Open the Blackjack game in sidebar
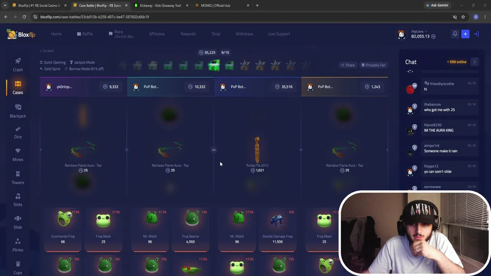Viewport: 491px width, 276px height. [x=18, y=111]
